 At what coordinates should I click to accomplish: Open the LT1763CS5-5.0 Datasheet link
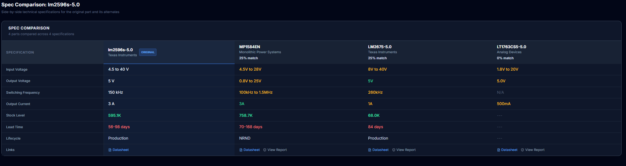point(507,150)
